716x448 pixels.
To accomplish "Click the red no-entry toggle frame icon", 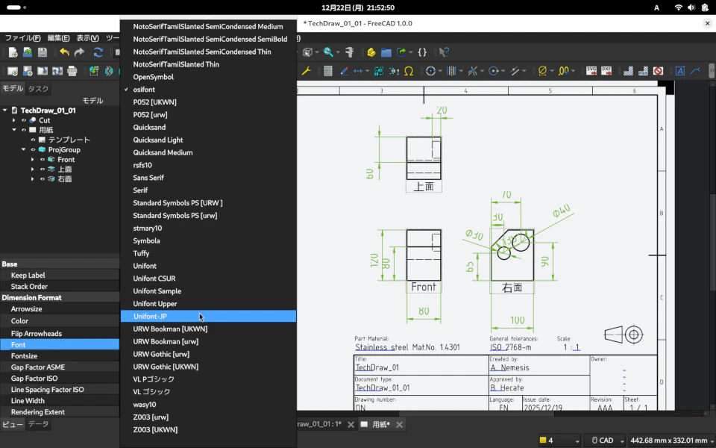I will point(658,71).
